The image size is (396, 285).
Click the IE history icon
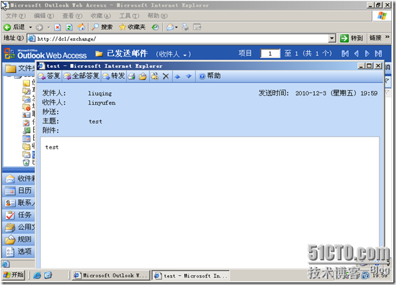point(155,27)
